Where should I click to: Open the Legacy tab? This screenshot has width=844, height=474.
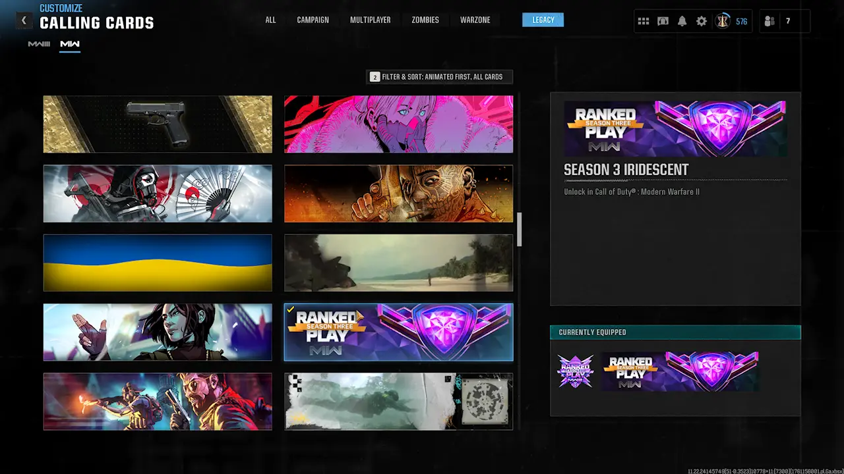[543, 20]
